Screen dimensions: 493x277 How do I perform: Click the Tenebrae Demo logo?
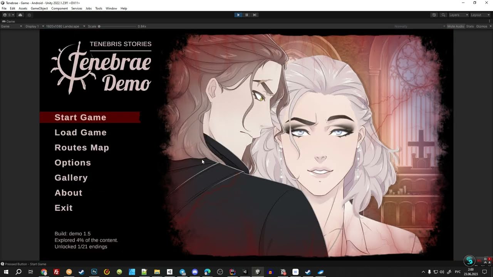pyautogui.click(x=101, y=67)
